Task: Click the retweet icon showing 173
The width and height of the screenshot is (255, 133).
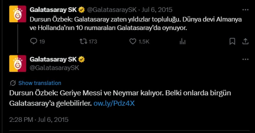Action: pos(84,41)
